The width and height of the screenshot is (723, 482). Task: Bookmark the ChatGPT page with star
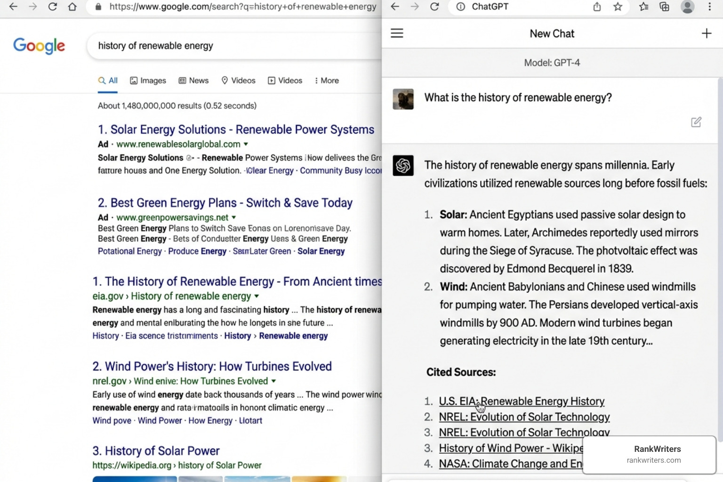618,7
